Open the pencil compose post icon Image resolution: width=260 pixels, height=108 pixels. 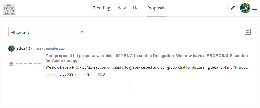(233, 8)
